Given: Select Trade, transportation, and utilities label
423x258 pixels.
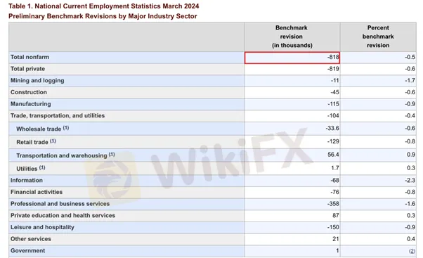Looking at the screenshot, I should click(58, 116).
